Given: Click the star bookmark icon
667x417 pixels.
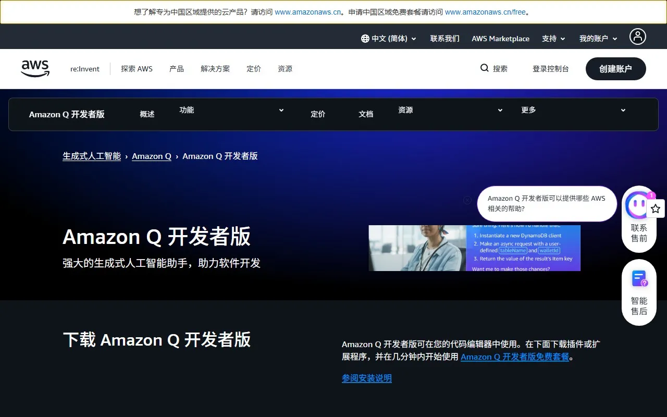Looking at the screenshot, I should pos(656,208).
